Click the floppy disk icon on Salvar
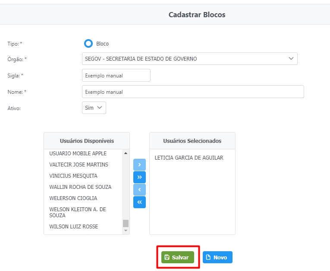This screenshot has height=271, width=330. click(x=167, y=257)
